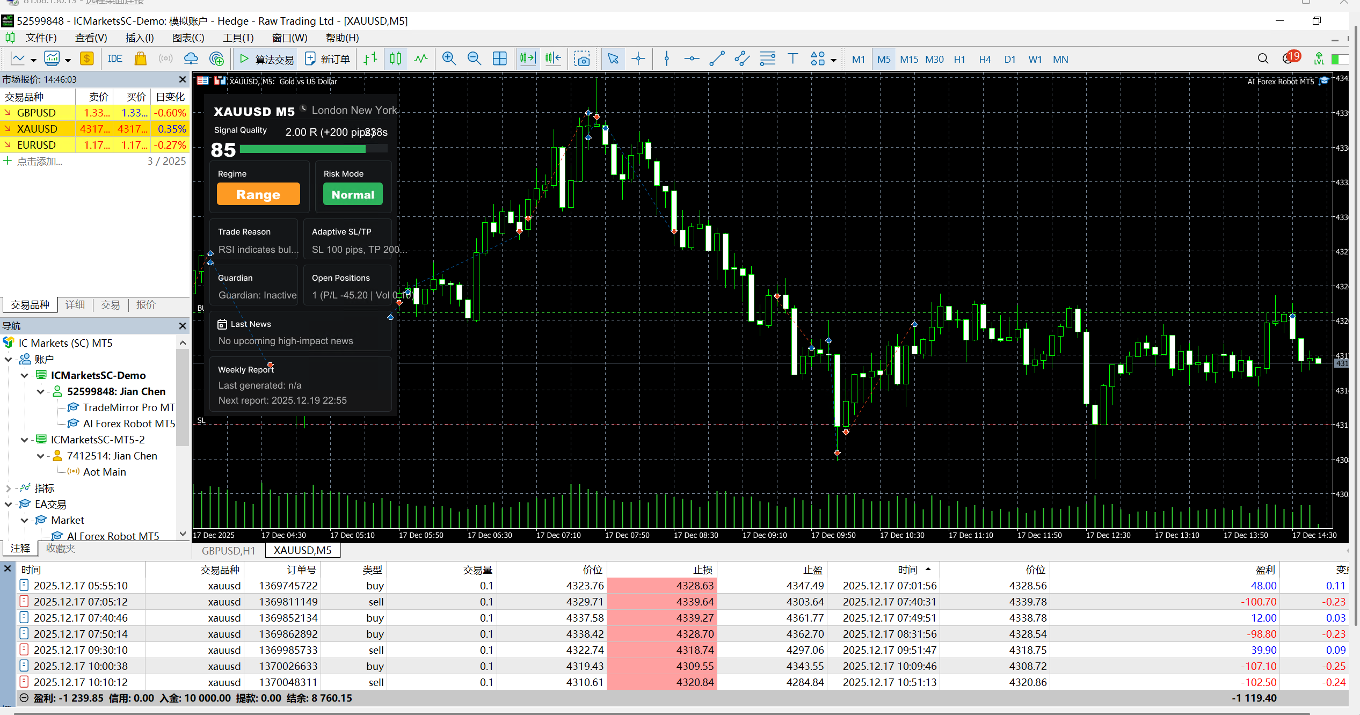
Task: Open the 文件(F) menu
Action: pyautogui.click(x=41, y=38)
